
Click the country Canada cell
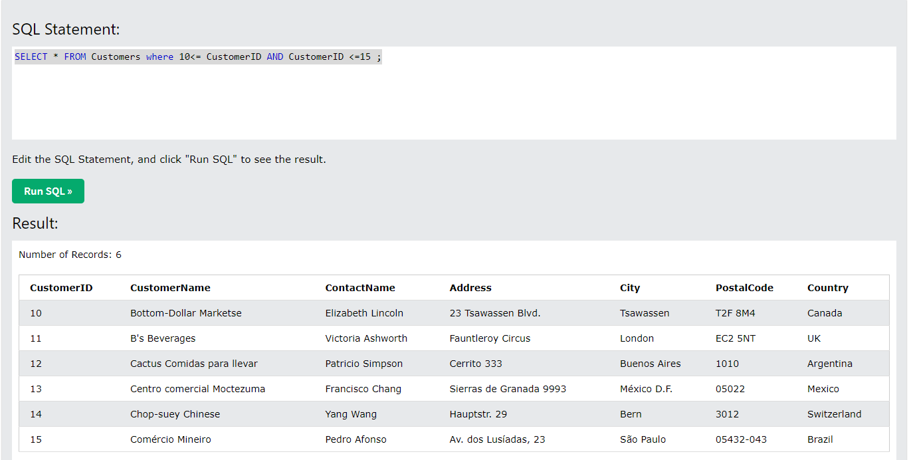pos(825,313)
